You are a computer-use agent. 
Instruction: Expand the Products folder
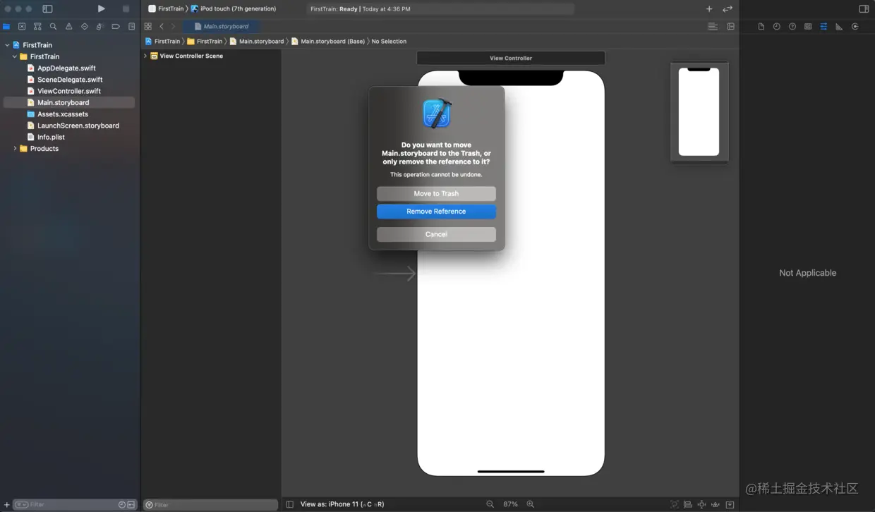coord(15,149)
